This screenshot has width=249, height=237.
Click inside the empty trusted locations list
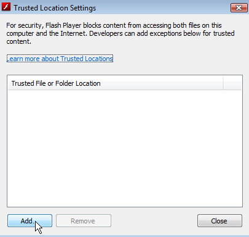(x=125, y=148)
